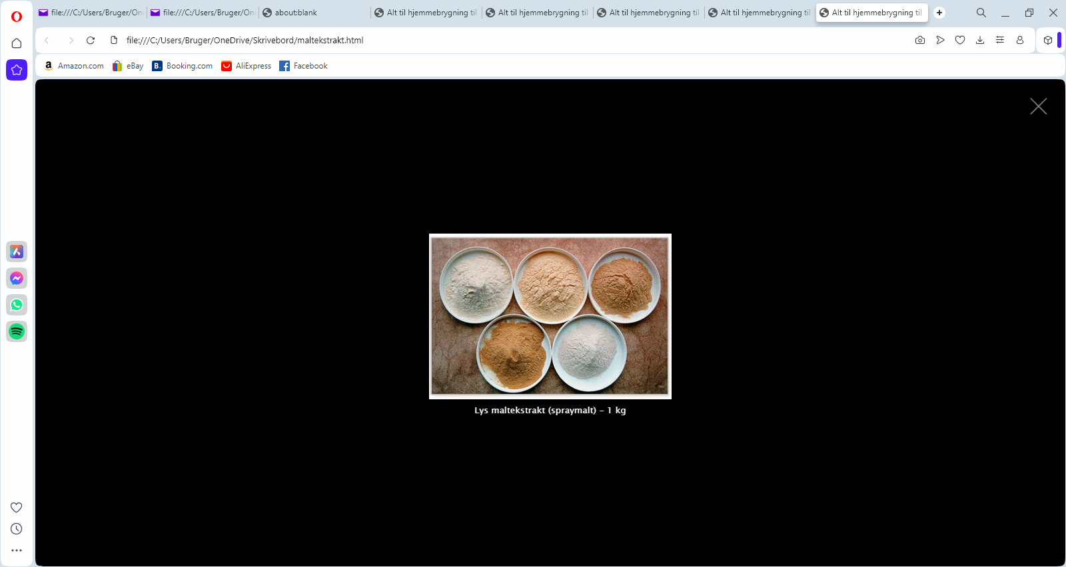Open a new tab with plus button
Viewport: 1066px width, 567px height.
coord(939,13)
